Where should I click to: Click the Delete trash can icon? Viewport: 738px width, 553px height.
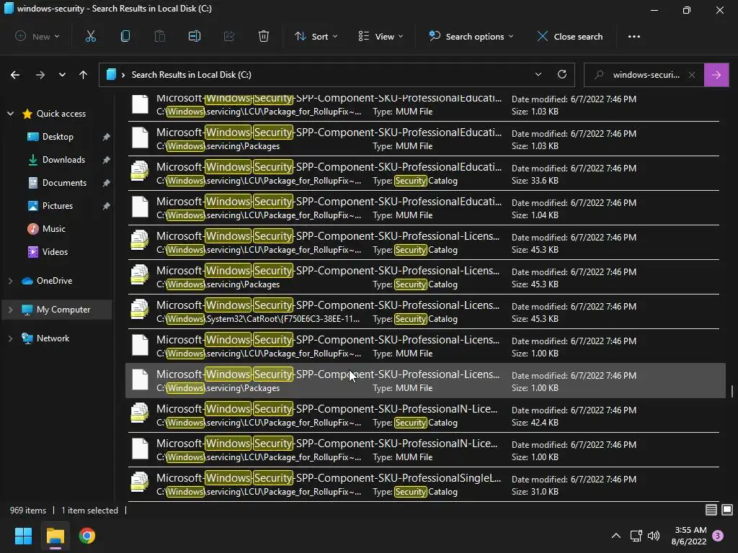pos(264,36)
